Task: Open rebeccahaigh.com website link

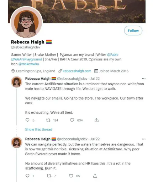Action: point(77,71)
